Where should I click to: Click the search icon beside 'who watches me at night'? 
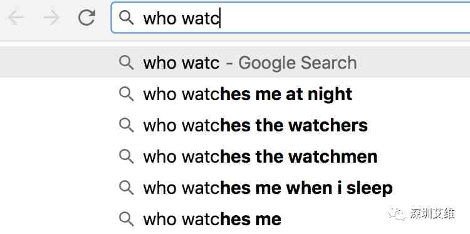tap(126, 94)
